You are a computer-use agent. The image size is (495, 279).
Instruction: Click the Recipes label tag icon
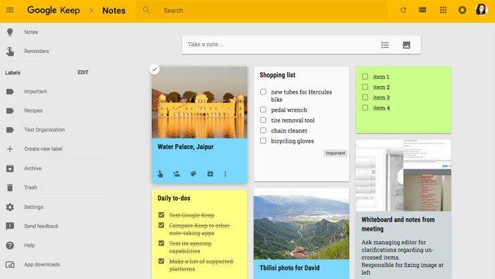click(x=10, y=111)
